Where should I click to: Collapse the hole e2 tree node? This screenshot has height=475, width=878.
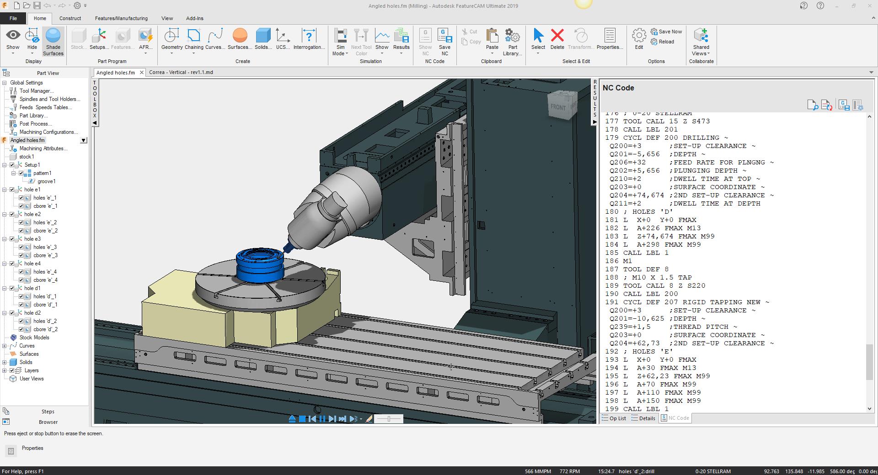pos(5,214)
